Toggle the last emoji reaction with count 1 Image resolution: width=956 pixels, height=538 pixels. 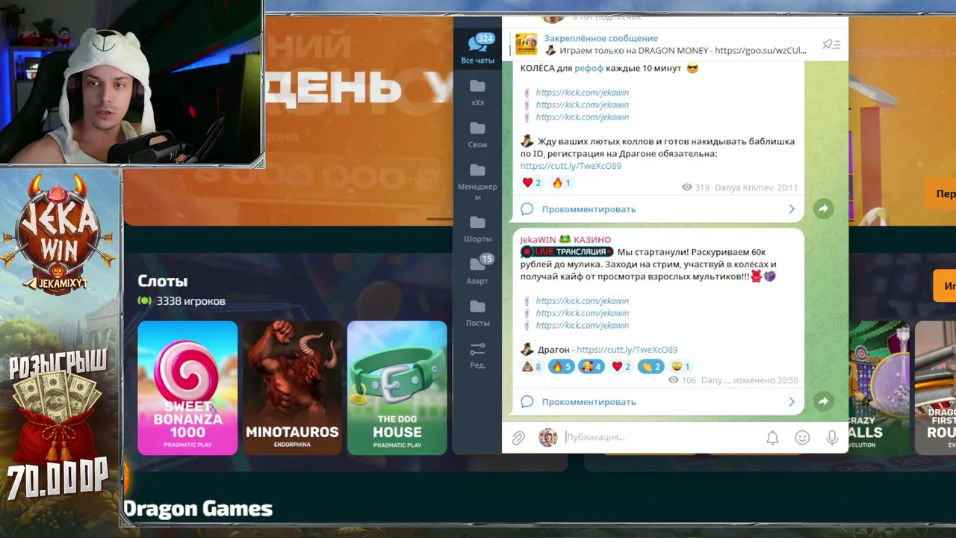[680, 366]
